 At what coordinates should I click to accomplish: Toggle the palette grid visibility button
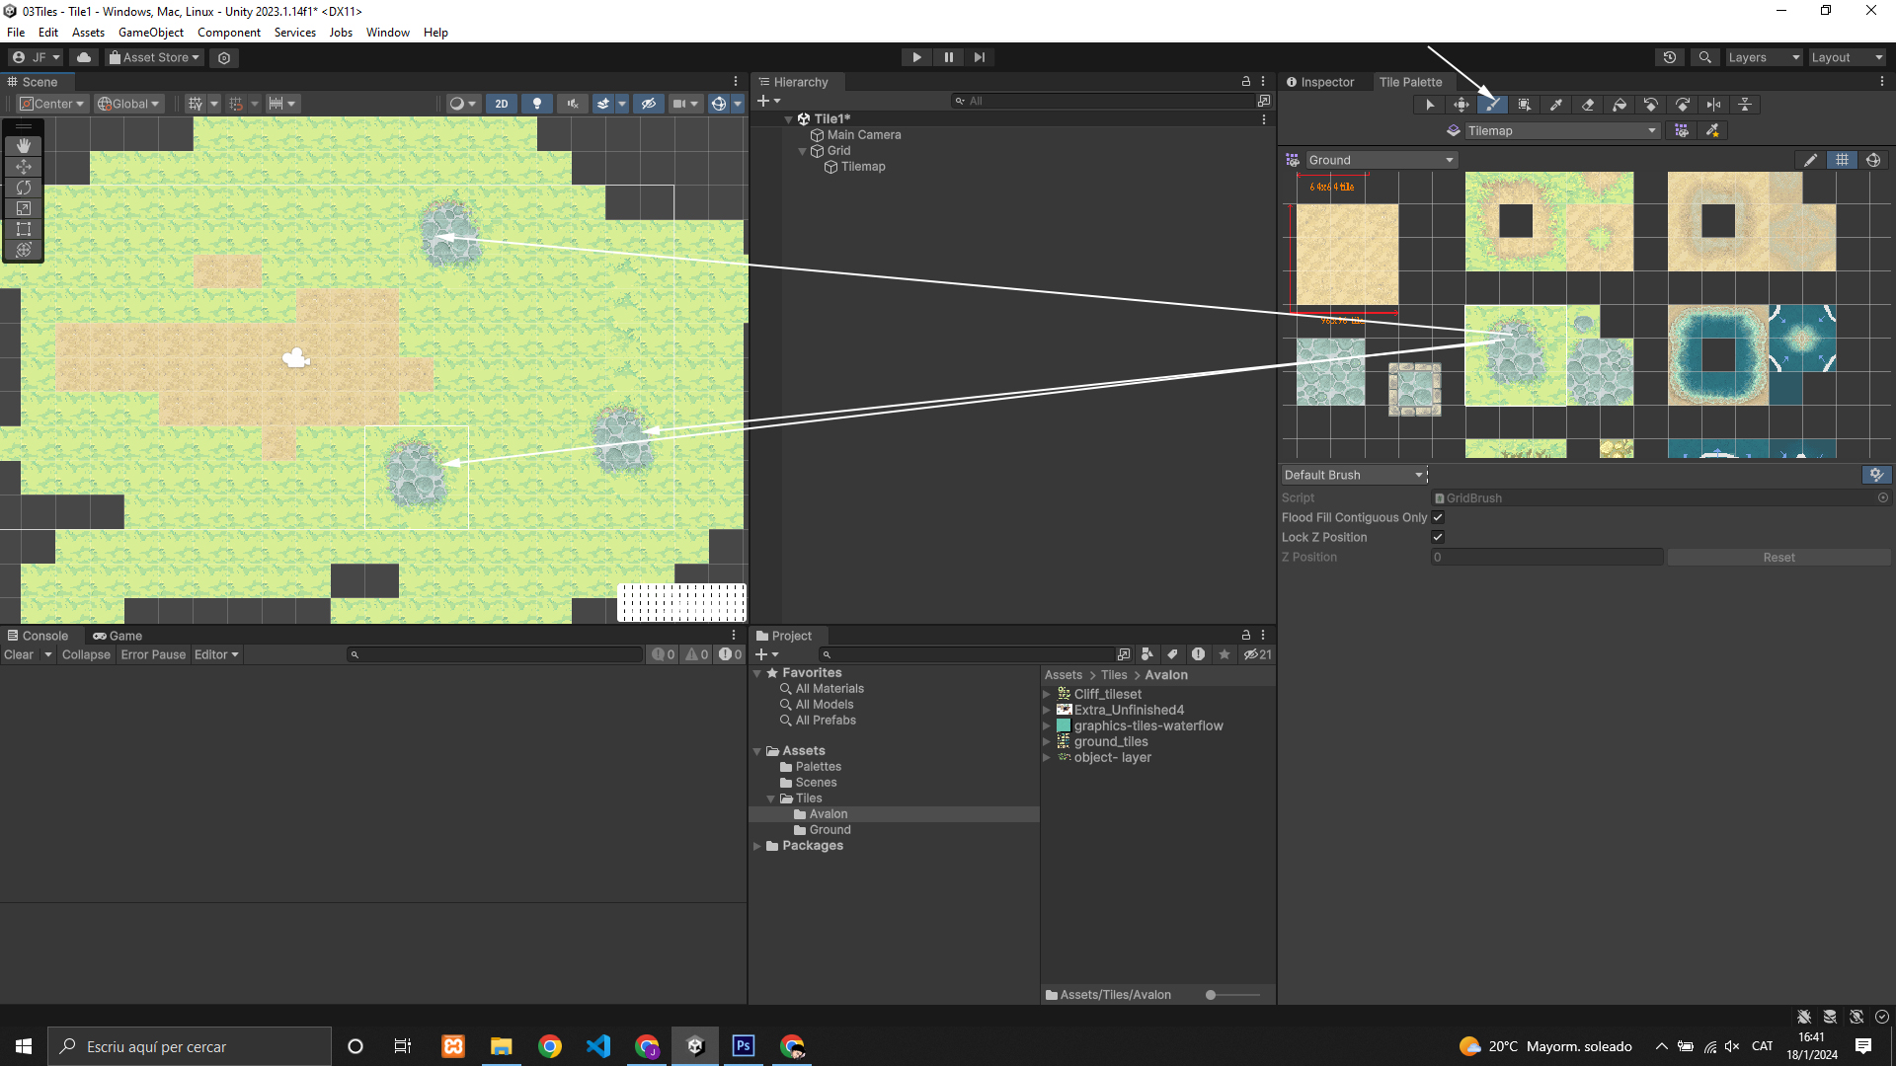tap(1842, 160)
